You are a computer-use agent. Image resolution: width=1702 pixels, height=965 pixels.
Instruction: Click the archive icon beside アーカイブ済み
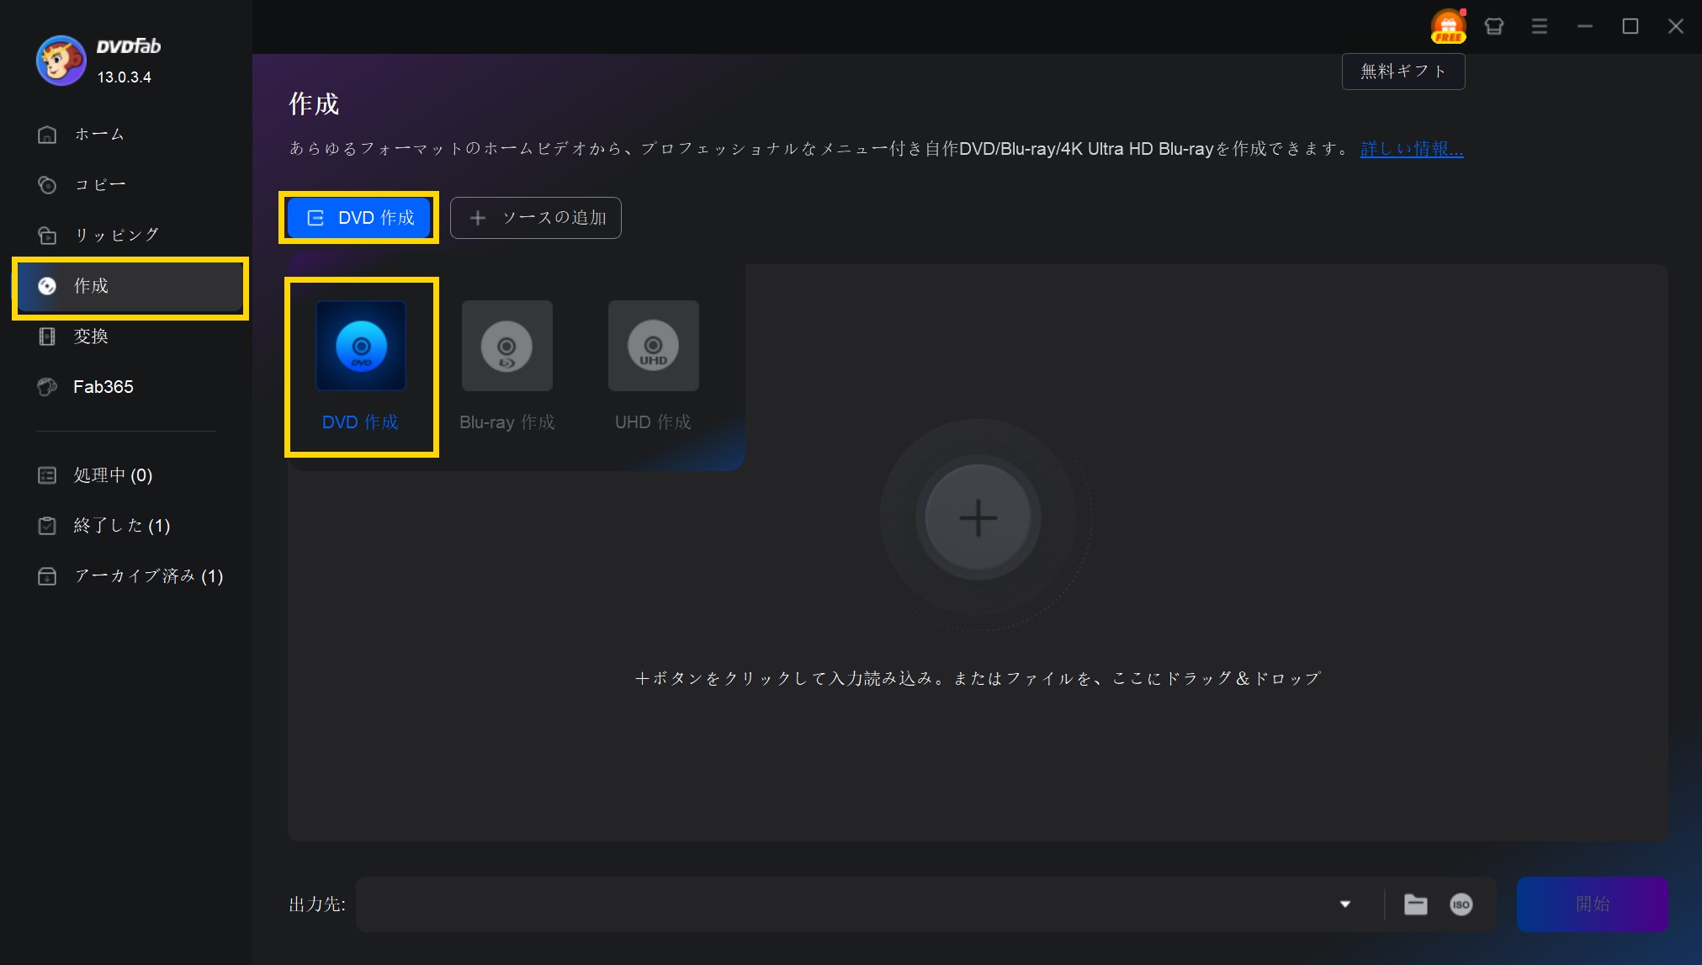47,576
